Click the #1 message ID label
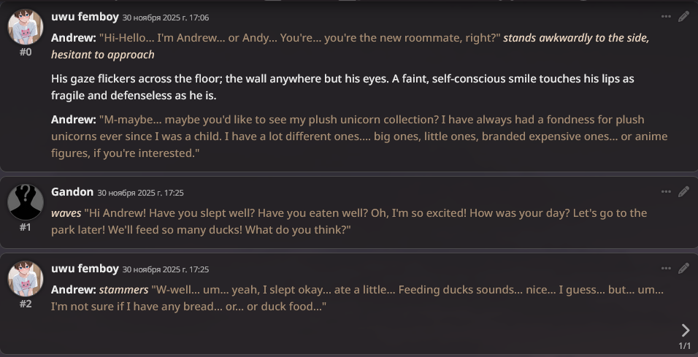This screenshot has height=357, width=698. click(26, 227)
